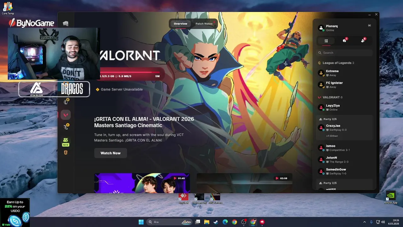This screenshot has width=403, height=227.
Task: Switch to the Chrome profile taskbar window
Action: (x=253, y=222)
